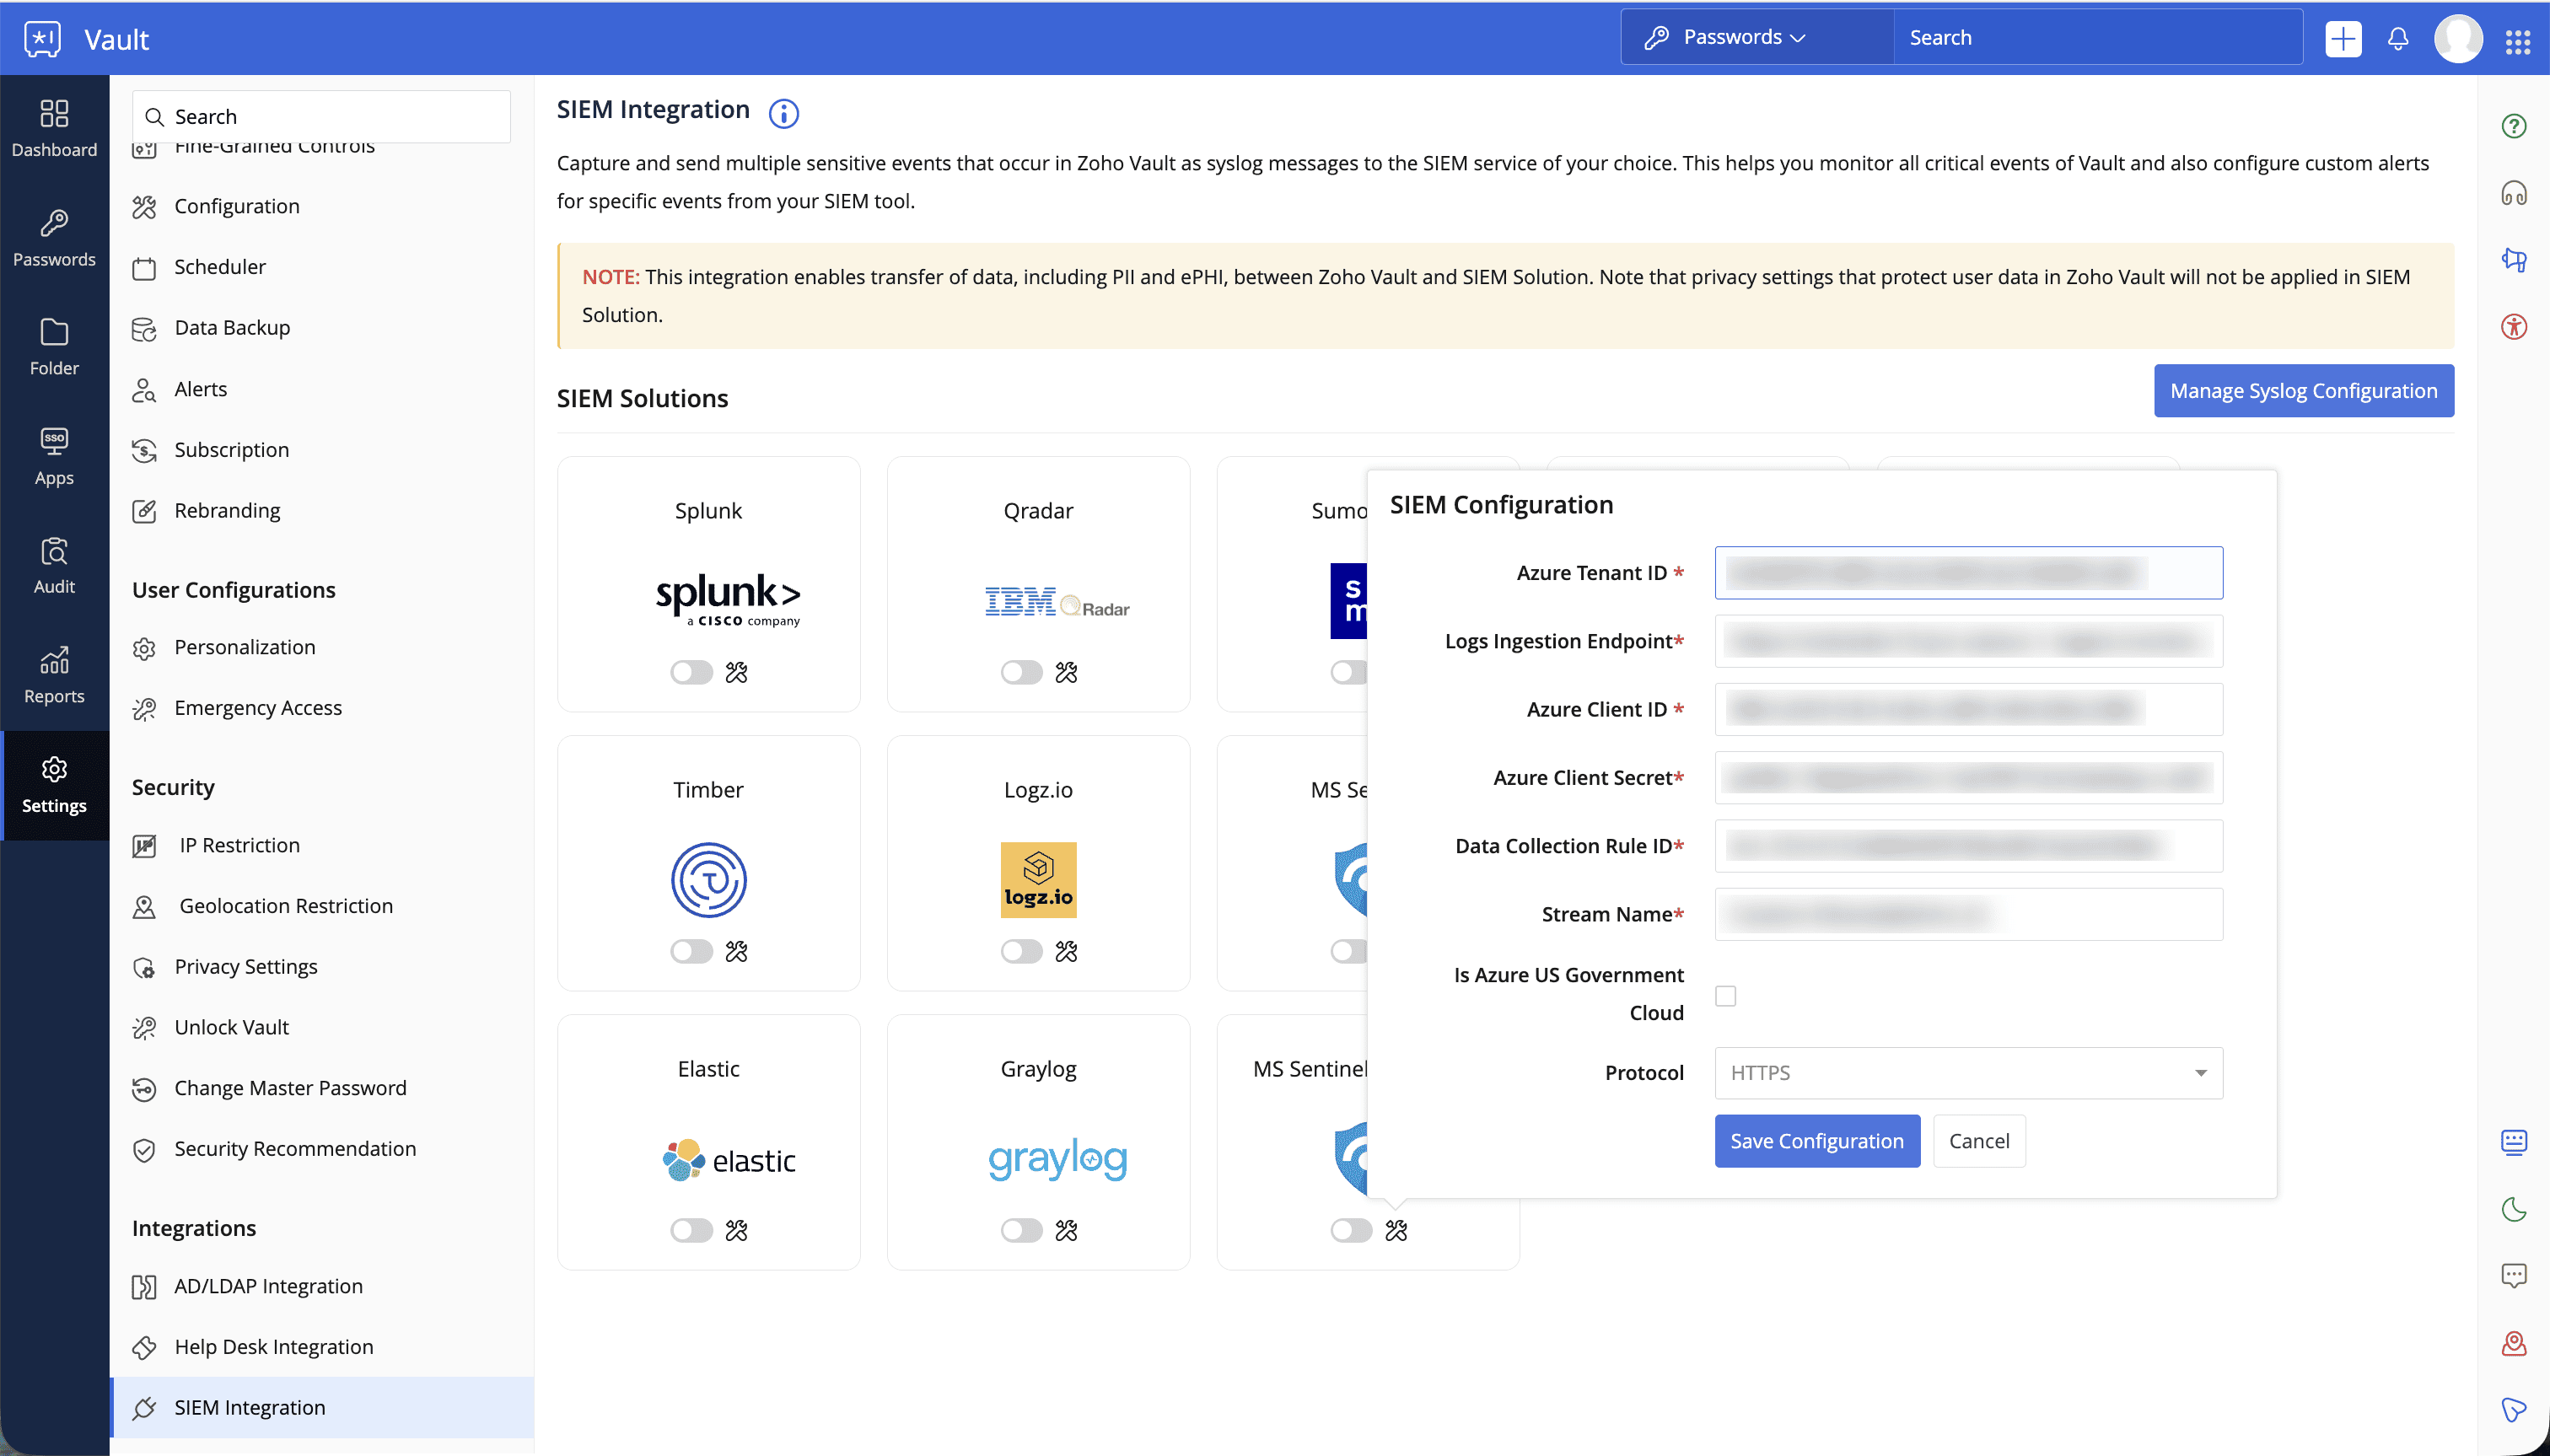Click the help question mark icon
Screen dimensions: 2550x1456
point(2513,126)
